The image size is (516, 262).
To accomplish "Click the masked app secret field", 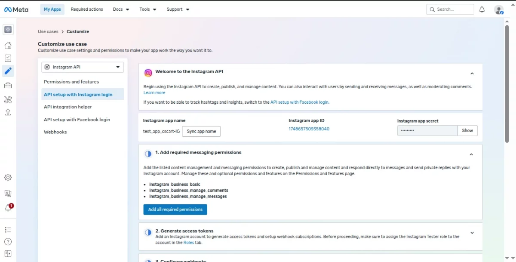I will [x=427, y=130].
